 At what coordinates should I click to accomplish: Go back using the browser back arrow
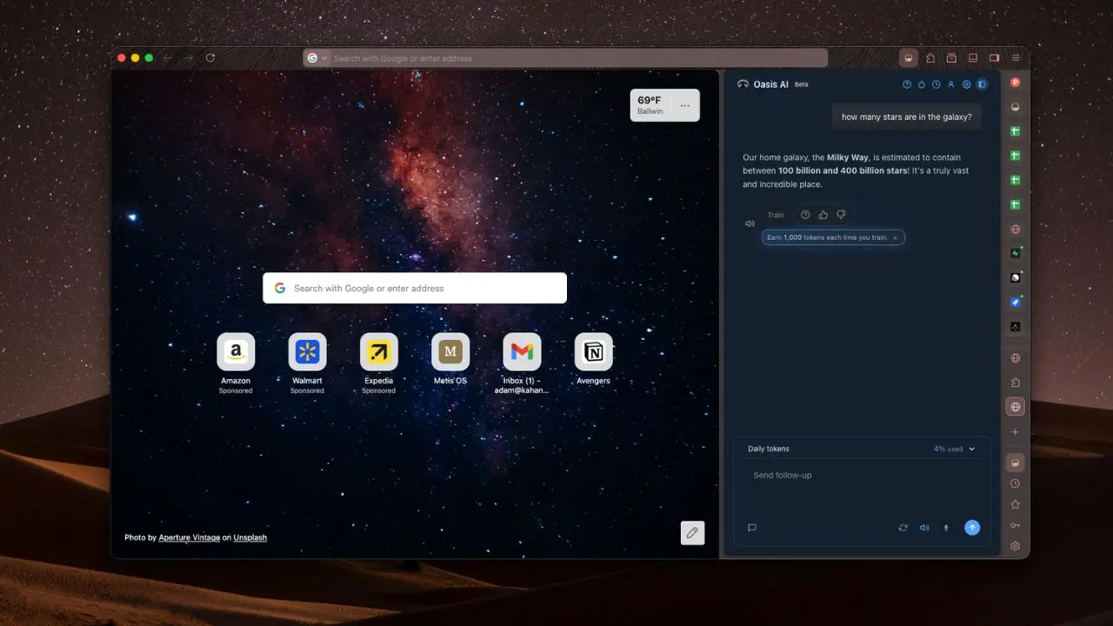coord(168,58)
